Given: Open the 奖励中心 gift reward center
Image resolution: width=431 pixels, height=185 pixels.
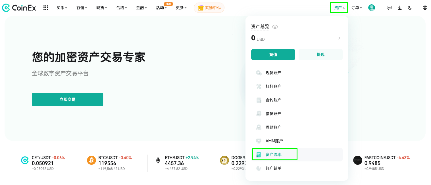Looking at the screenshot, I should [209, 8].
